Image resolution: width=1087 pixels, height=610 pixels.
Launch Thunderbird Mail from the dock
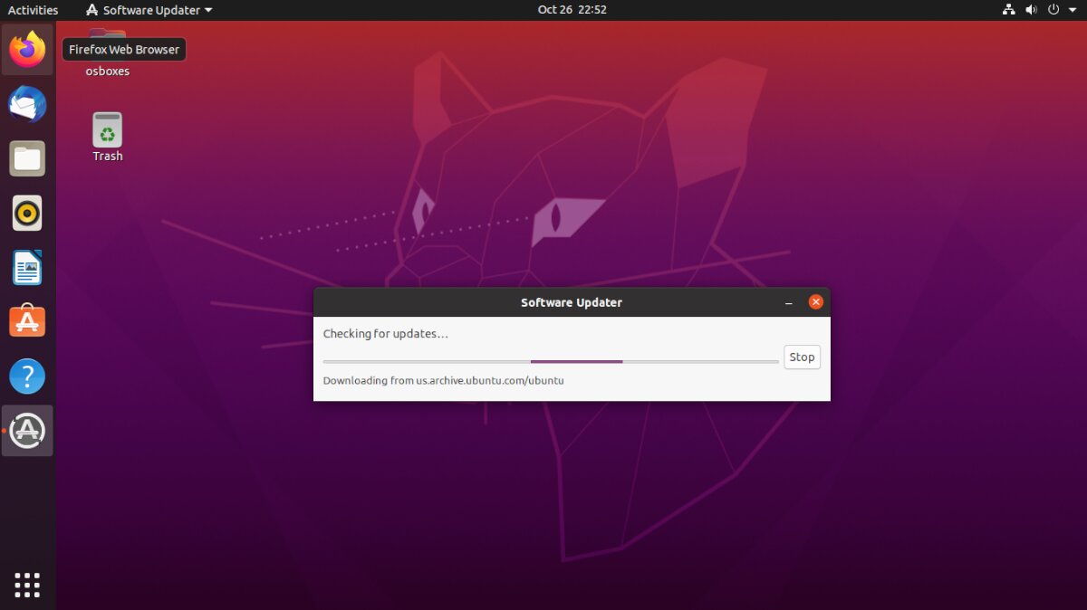(27, 104)
